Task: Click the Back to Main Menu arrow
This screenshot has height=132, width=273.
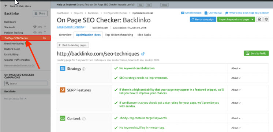Action: [x=6, y=6]
